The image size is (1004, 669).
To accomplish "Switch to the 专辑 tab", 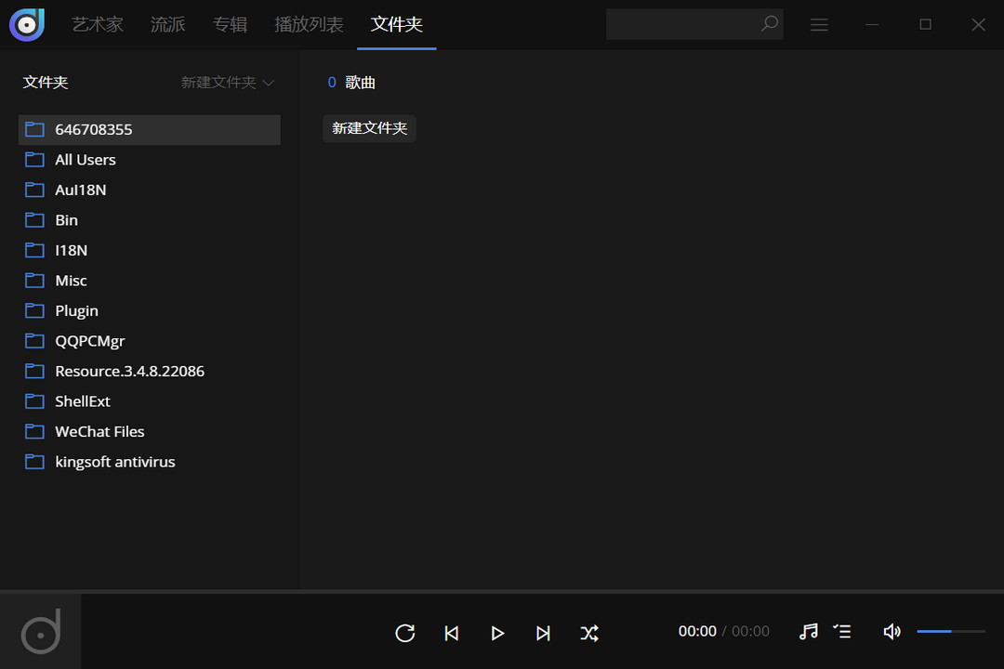I will point(230,25).
